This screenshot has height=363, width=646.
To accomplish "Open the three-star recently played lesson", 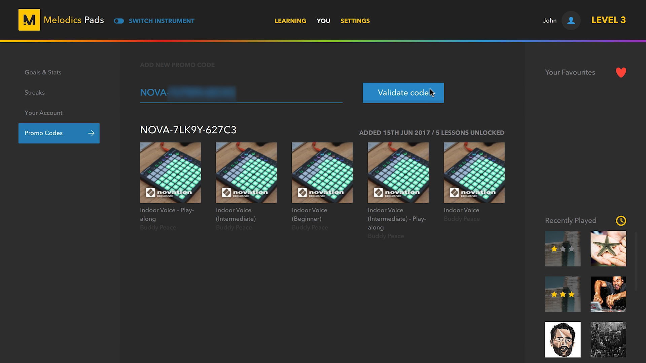I will tap(563, 294).
